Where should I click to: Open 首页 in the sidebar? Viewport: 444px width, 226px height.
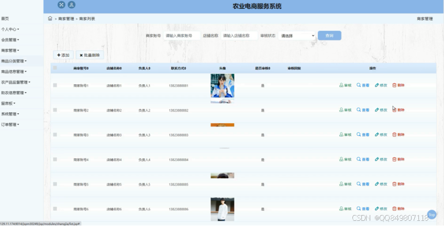5,18
